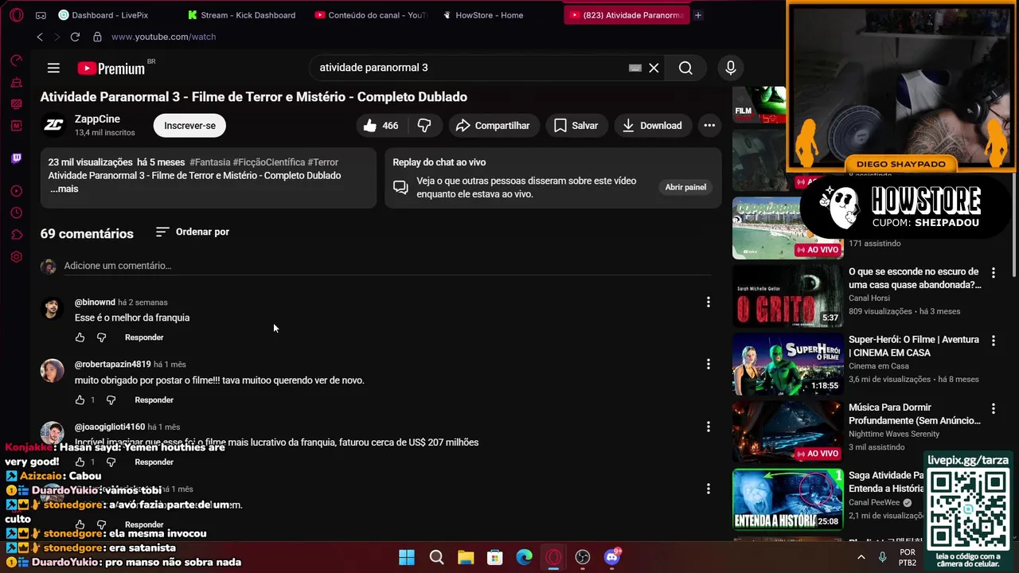This screenshot has height=573, width=1019.
Task: Open File Explorer from taskbar
Action: point(465,557)
